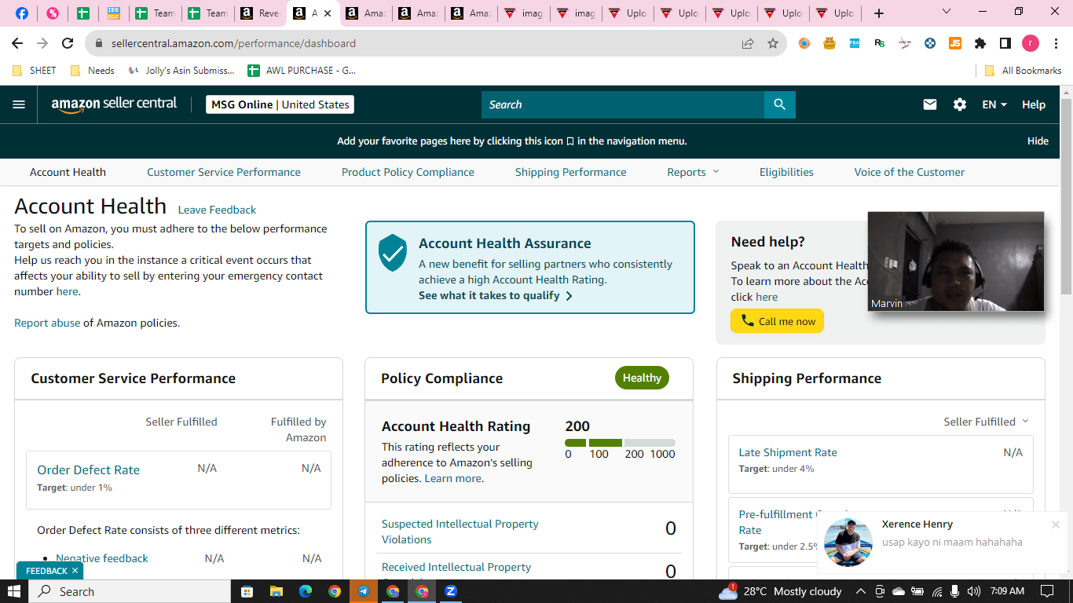1073x603 pixels.
Task: Click the Call me now button
Action: pyautogui.click(x=778, y=320)
